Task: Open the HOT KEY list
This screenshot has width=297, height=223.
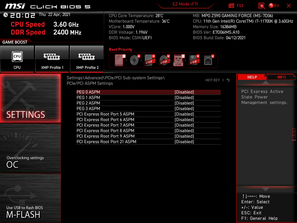Action: coord(213,80)
